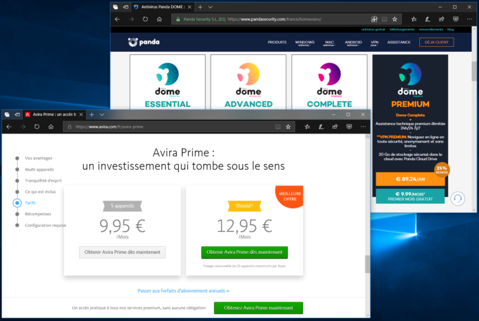The image size is (479, 321).
Task: Click the Panda logo
Action: tap(143, 42)
